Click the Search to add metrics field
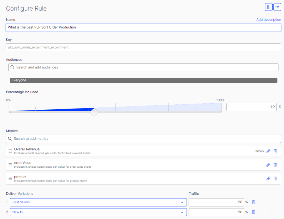This screenshot has height=219, width=284. tap(143, 139)
